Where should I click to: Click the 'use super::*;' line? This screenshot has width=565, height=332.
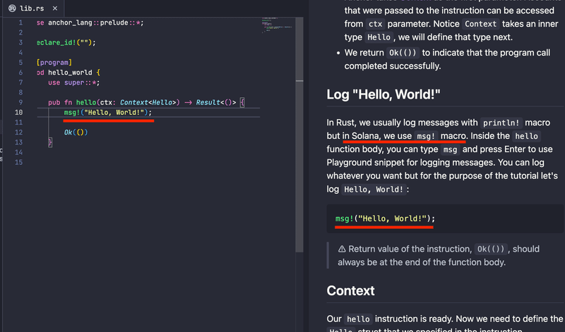[74, 82]
